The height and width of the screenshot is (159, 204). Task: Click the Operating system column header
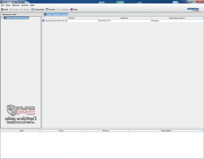177,18
